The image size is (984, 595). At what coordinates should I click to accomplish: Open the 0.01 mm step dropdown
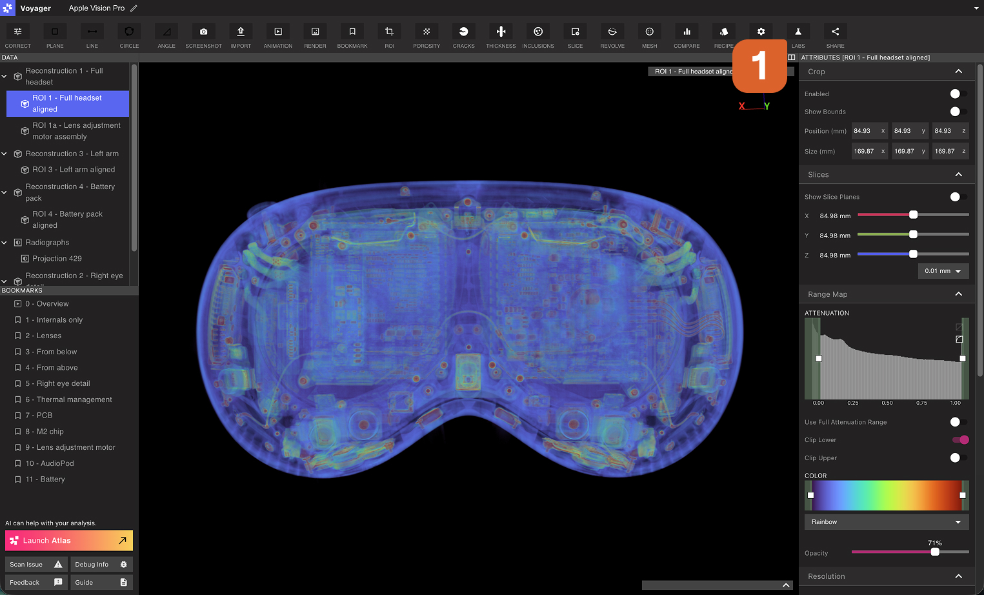click(x=943, y=271)
